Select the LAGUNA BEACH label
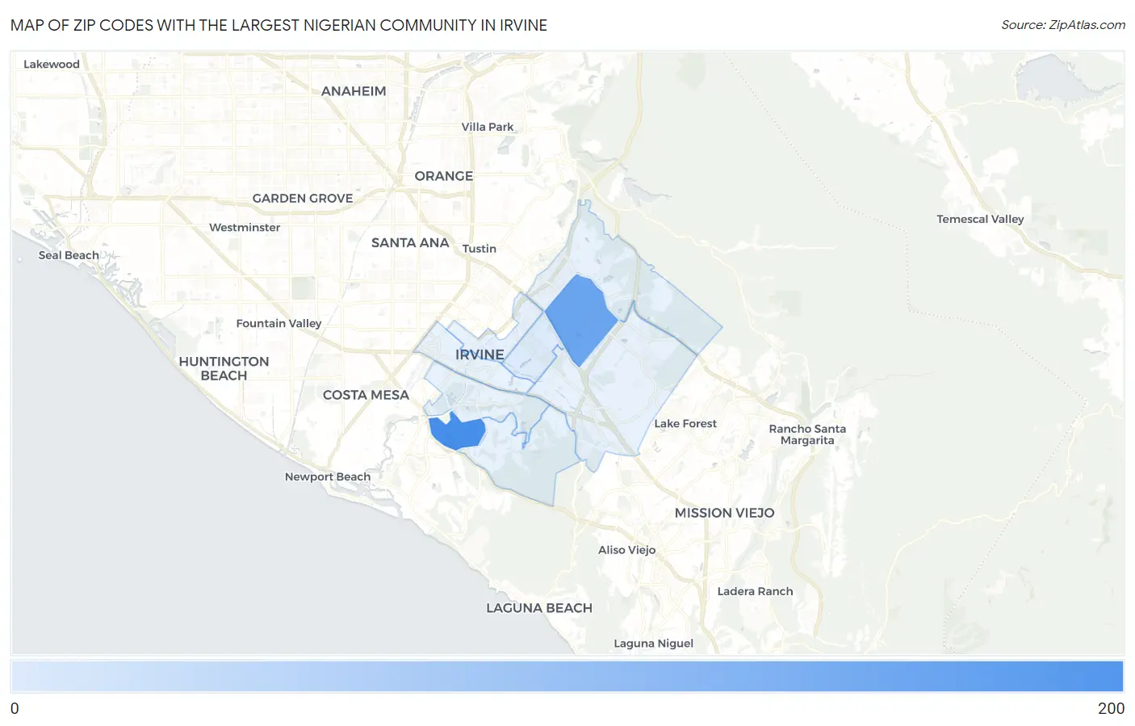The height and width of the screenshot is (726, 1135). [x=539, y=608]
